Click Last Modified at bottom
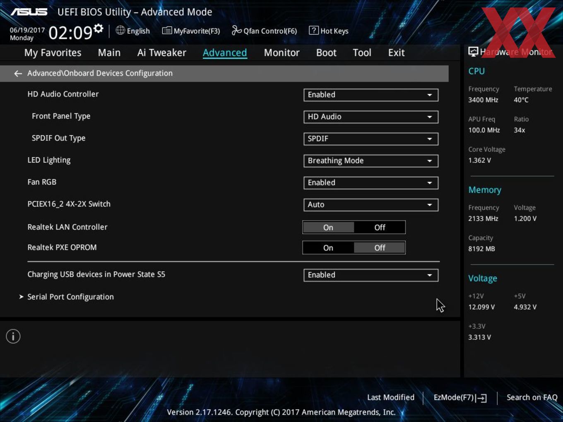 point(391,398)
